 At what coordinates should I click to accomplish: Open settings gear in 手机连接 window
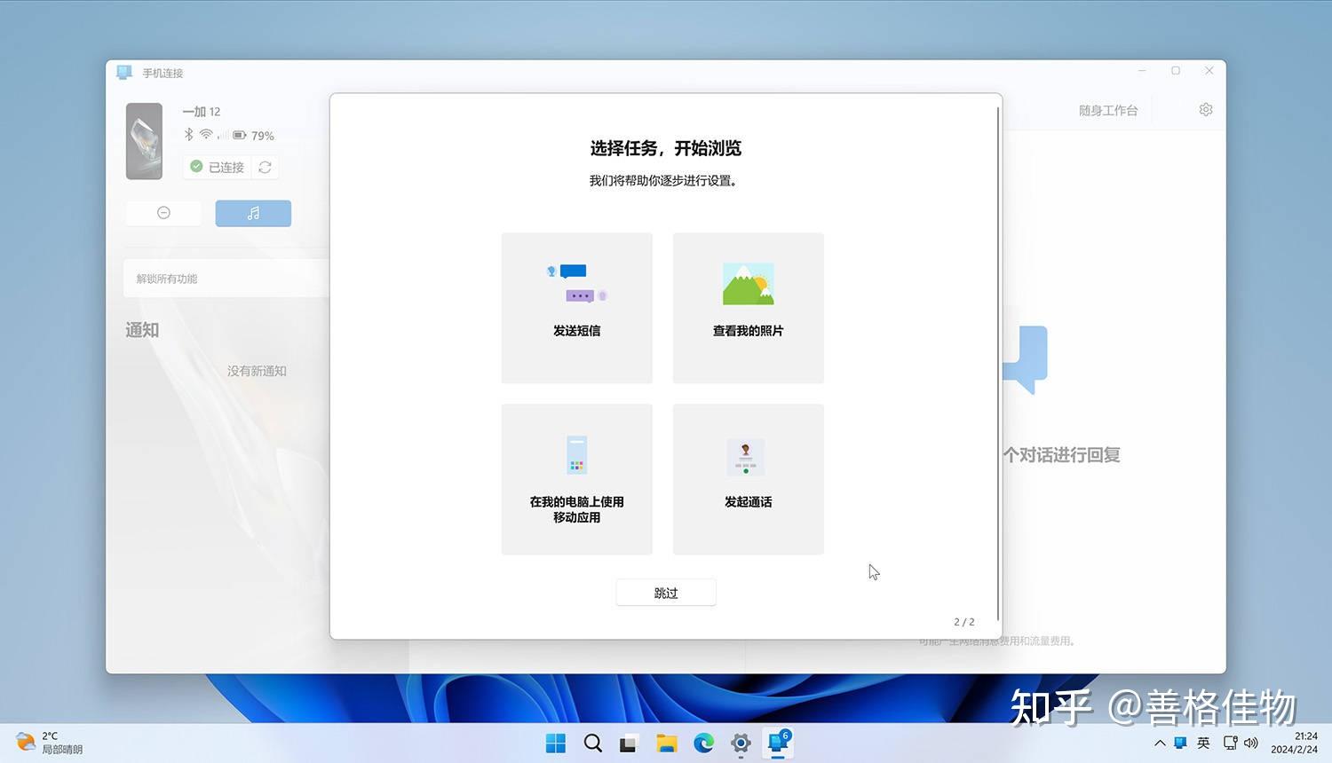pos(1206,110)
